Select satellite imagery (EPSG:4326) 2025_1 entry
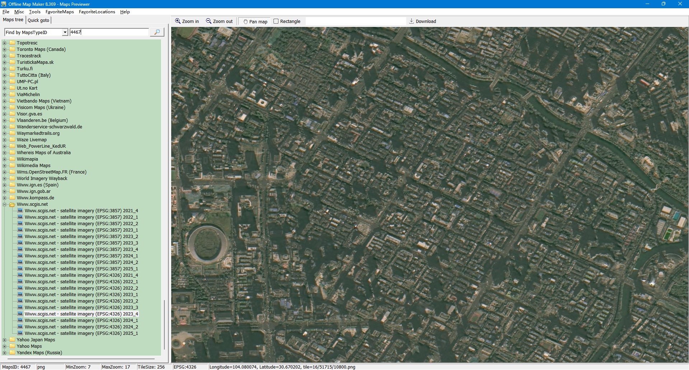689x370 pixels. [81, 333]
